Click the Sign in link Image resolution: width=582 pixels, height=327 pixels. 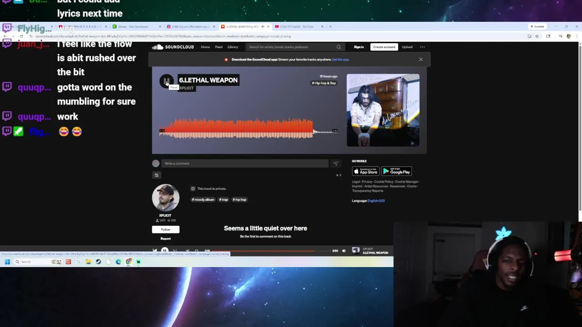[x=359, y=47]
